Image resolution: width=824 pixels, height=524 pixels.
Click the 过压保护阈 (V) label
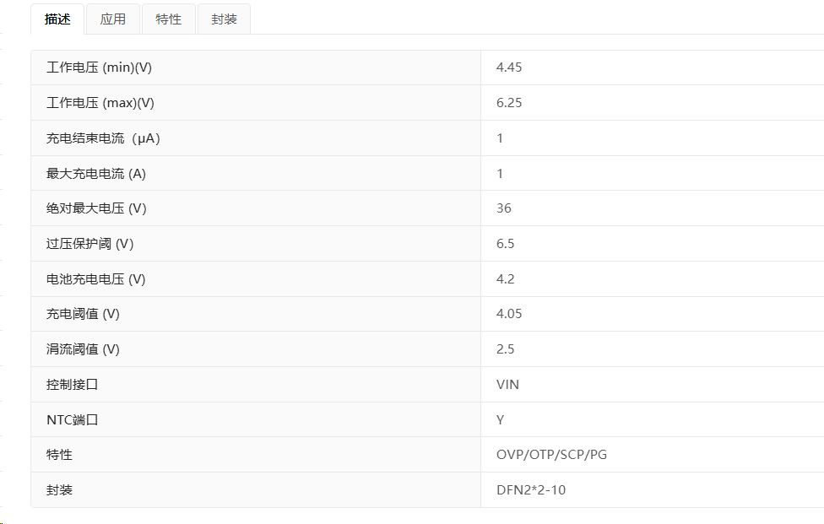[89, 244]
